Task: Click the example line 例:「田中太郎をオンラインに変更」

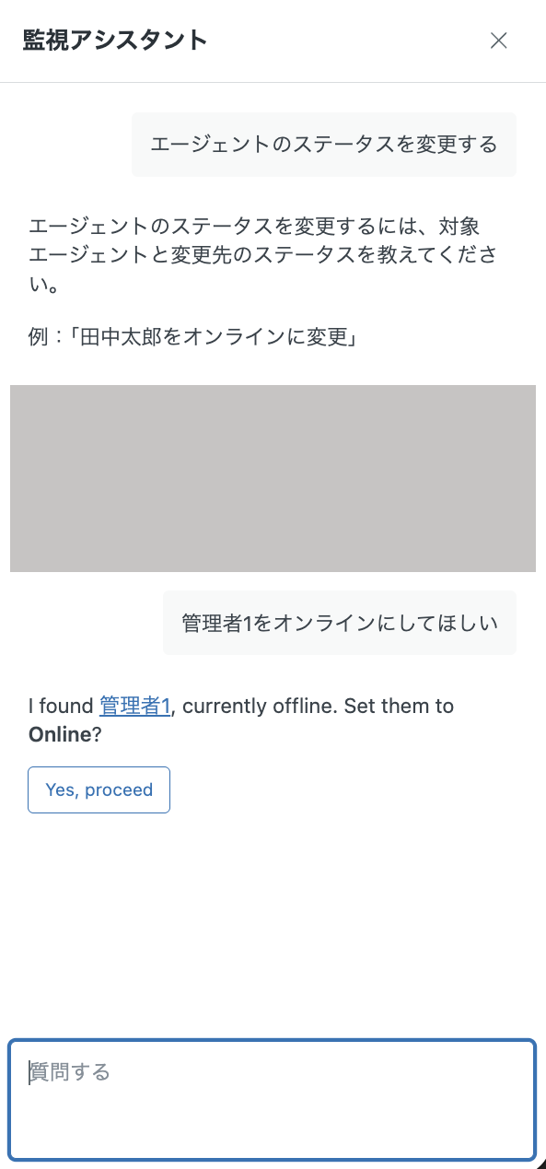Action: tap(193, 337)
